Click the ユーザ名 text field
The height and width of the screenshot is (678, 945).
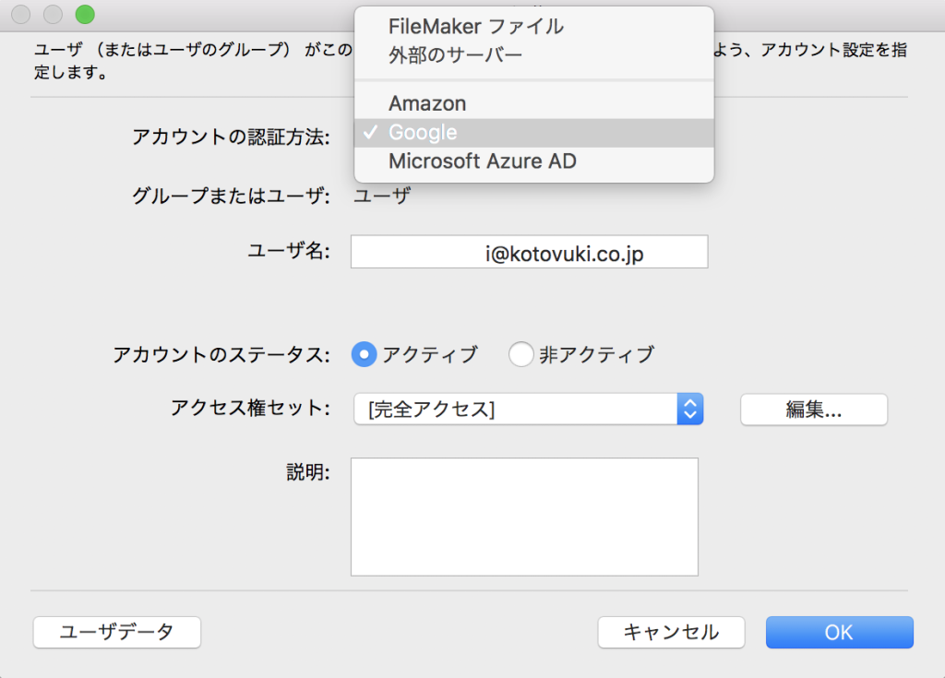coord(529,252)
